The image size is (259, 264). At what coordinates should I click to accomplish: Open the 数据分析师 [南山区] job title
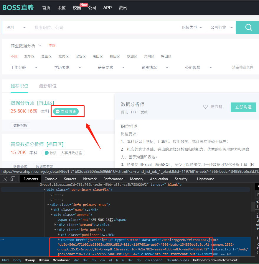click(x=32, y=103)
